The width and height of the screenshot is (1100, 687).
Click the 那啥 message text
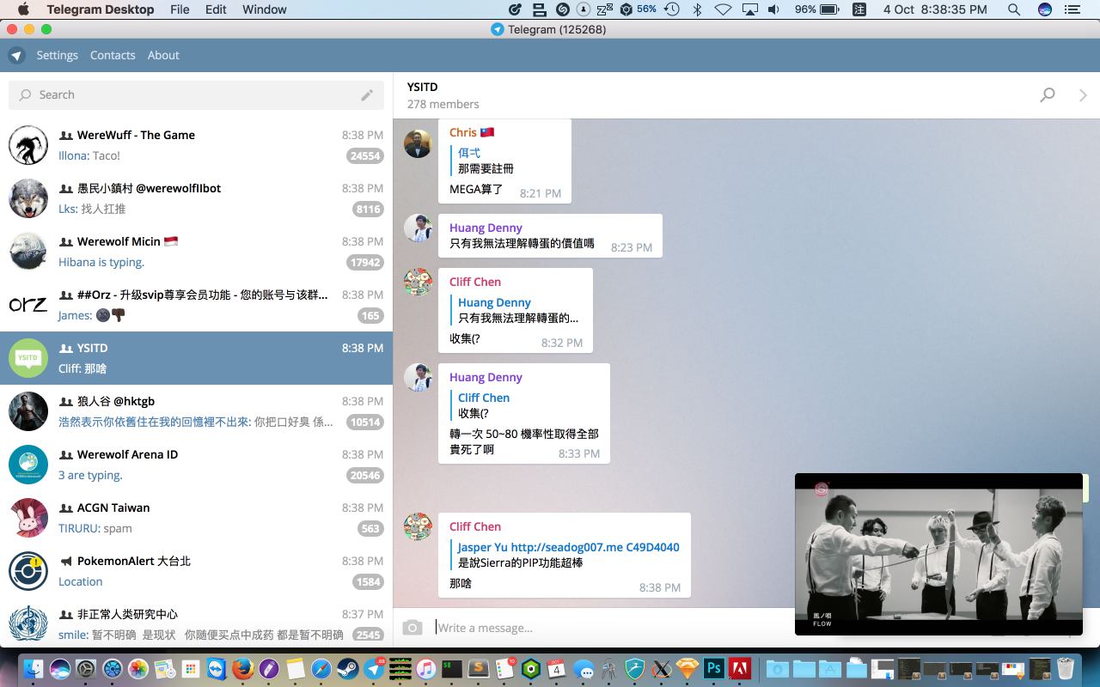tap(461, 583)
